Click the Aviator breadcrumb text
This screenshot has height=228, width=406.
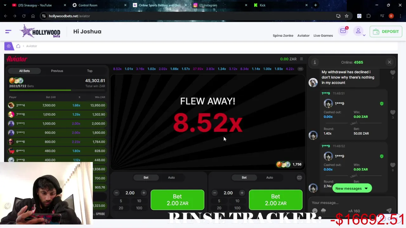point(31,46)
